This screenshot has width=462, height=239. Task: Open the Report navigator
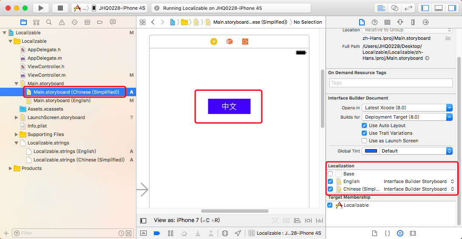pos(113,22)
